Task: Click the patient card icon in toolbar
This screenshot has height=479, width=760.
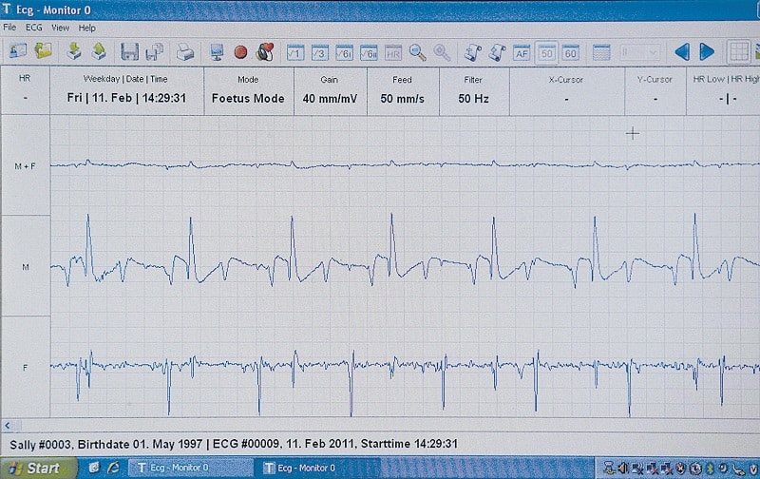Action: (18, 51)
